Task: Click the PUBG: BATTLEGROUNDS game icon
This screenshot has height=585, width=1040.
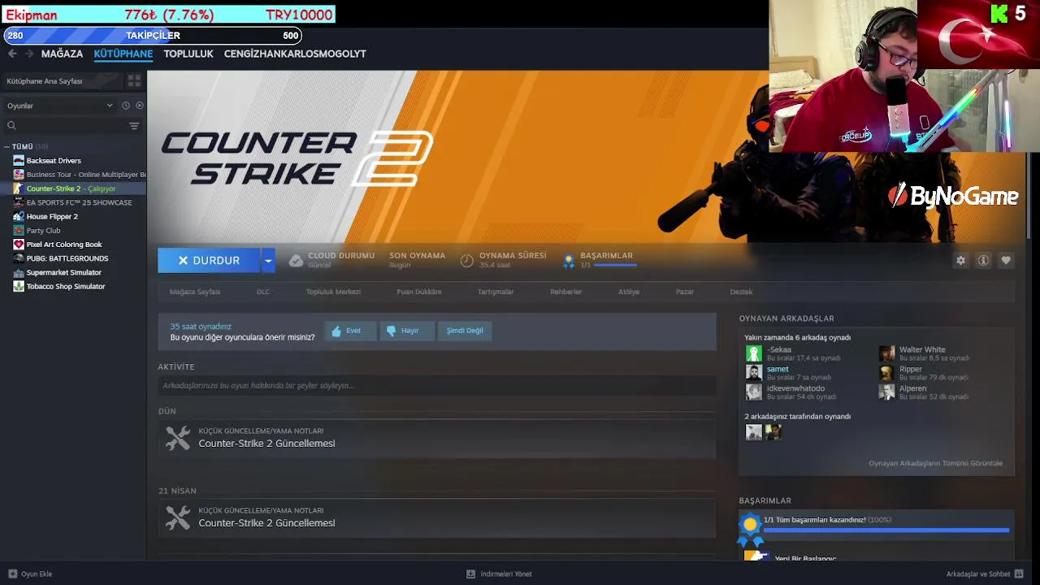Action: coord(19,258)
